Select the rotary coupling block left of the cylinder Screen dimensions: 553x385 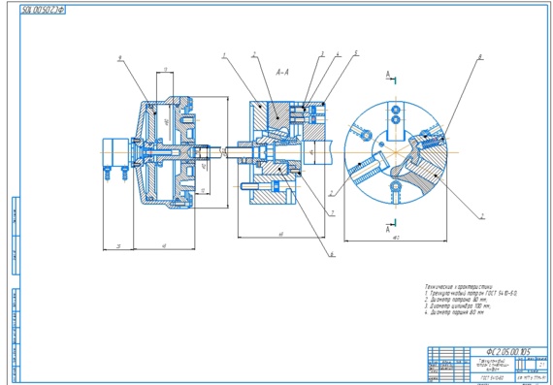[115, 152]
